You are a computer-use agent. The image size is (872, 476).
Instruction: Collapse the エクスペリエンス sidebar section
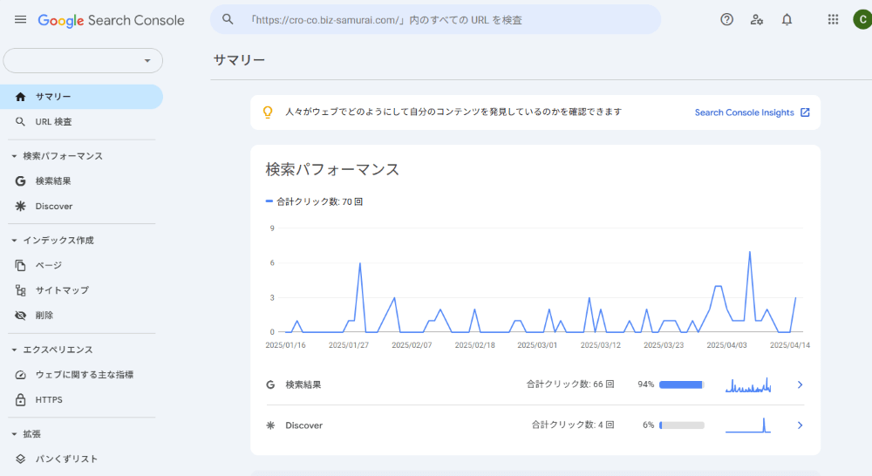[x=15, y=350]
